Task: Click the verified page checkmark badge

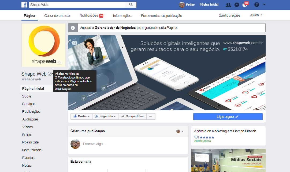Action: point(50,74)
